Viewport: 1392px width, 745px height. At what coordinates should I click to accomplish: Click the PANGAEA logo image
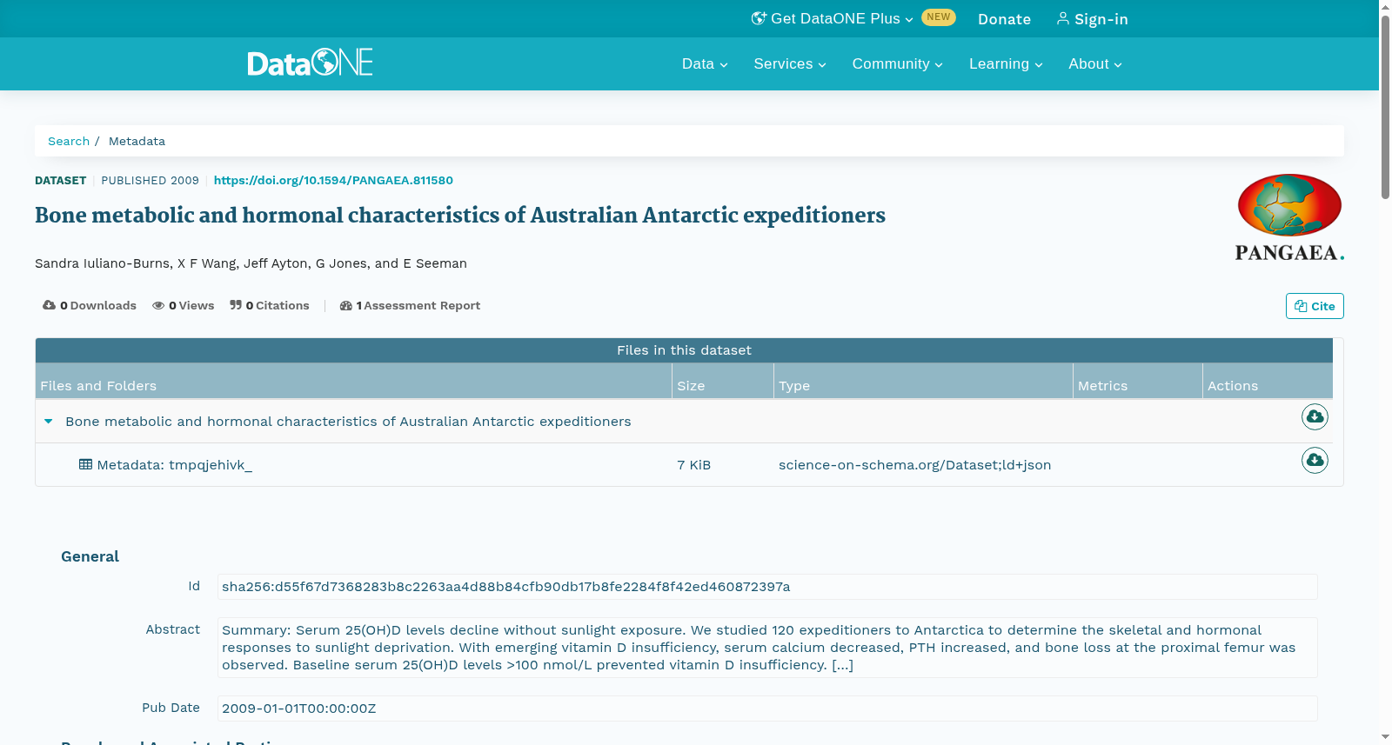pos(1289,217)
